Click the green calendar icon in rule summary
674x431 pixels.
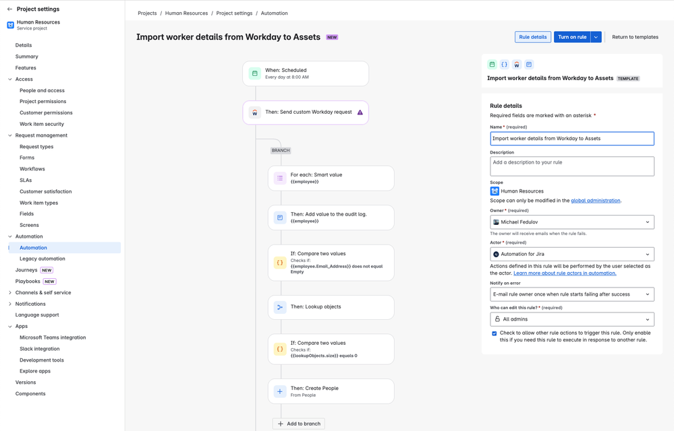[x=492, y=65]
